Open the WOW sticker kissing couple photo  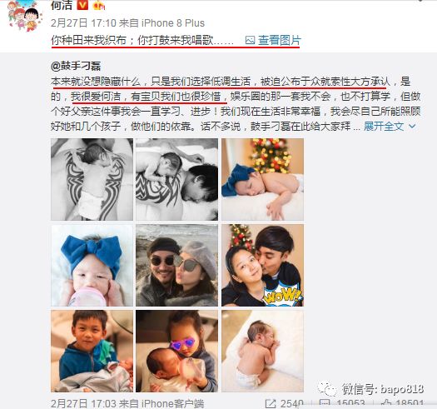tap(262, 266)
